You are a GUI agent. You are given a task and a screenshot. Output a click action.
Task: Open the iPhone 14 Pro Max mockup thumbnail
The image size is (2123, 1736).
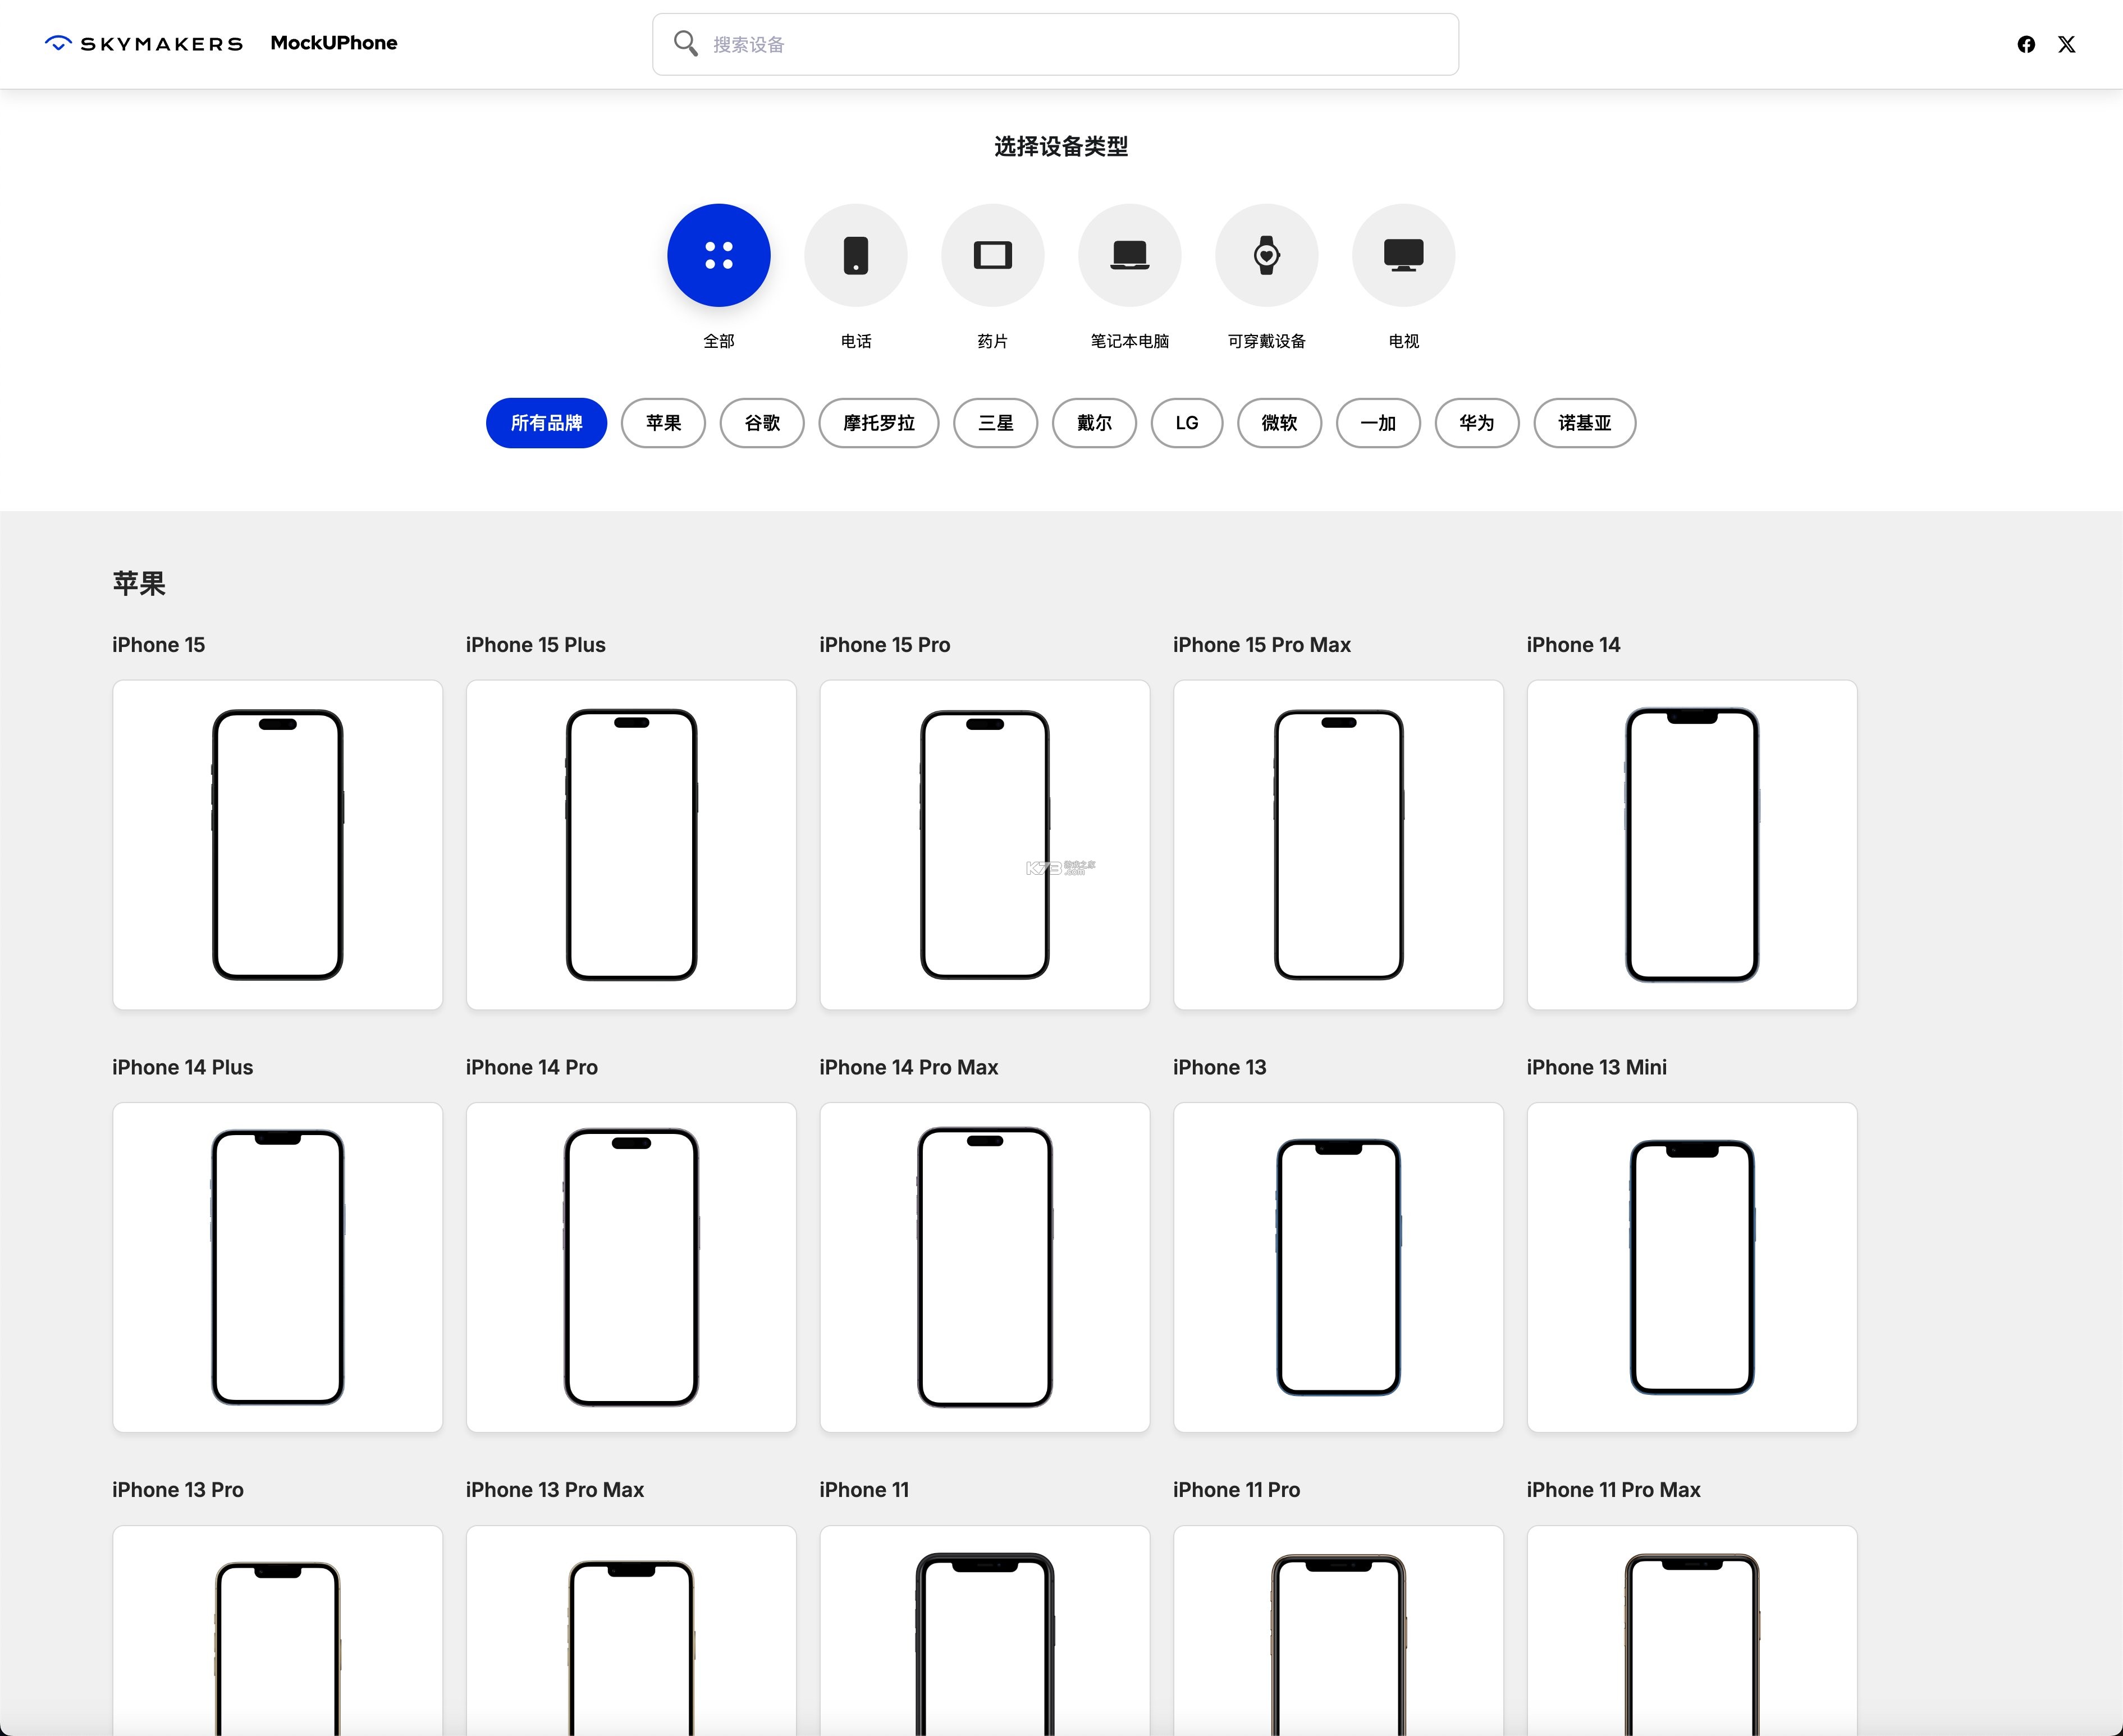(x=985, y=1267)
